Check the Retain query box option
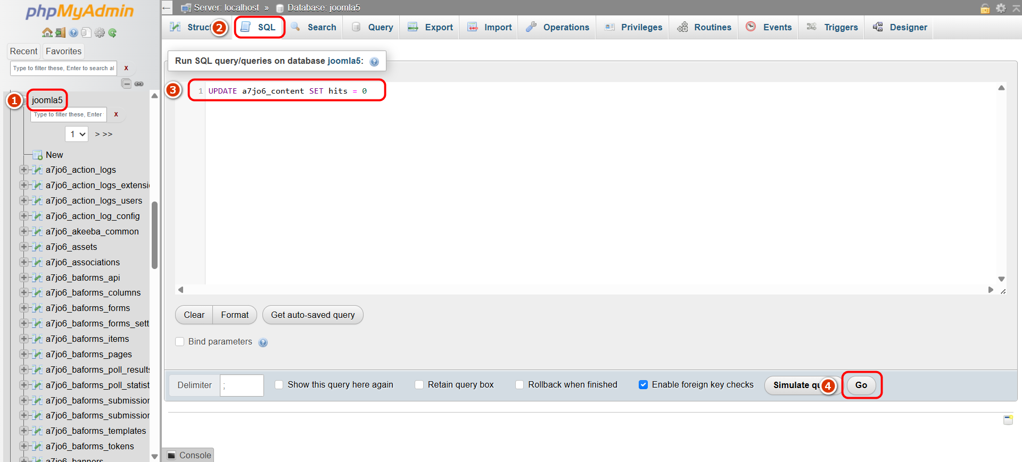Viewport: 1022px width, 462px height. click(419, 384)
